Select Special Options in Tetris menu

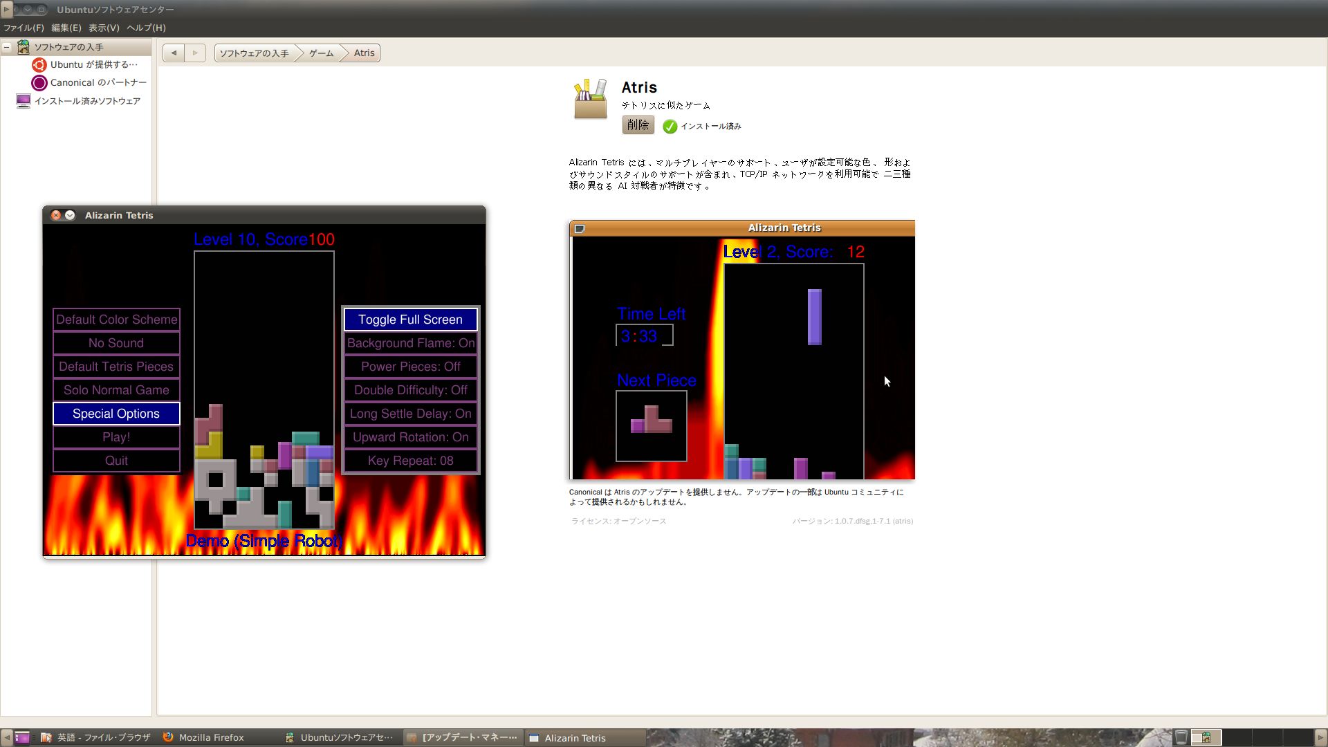[116, 414]
